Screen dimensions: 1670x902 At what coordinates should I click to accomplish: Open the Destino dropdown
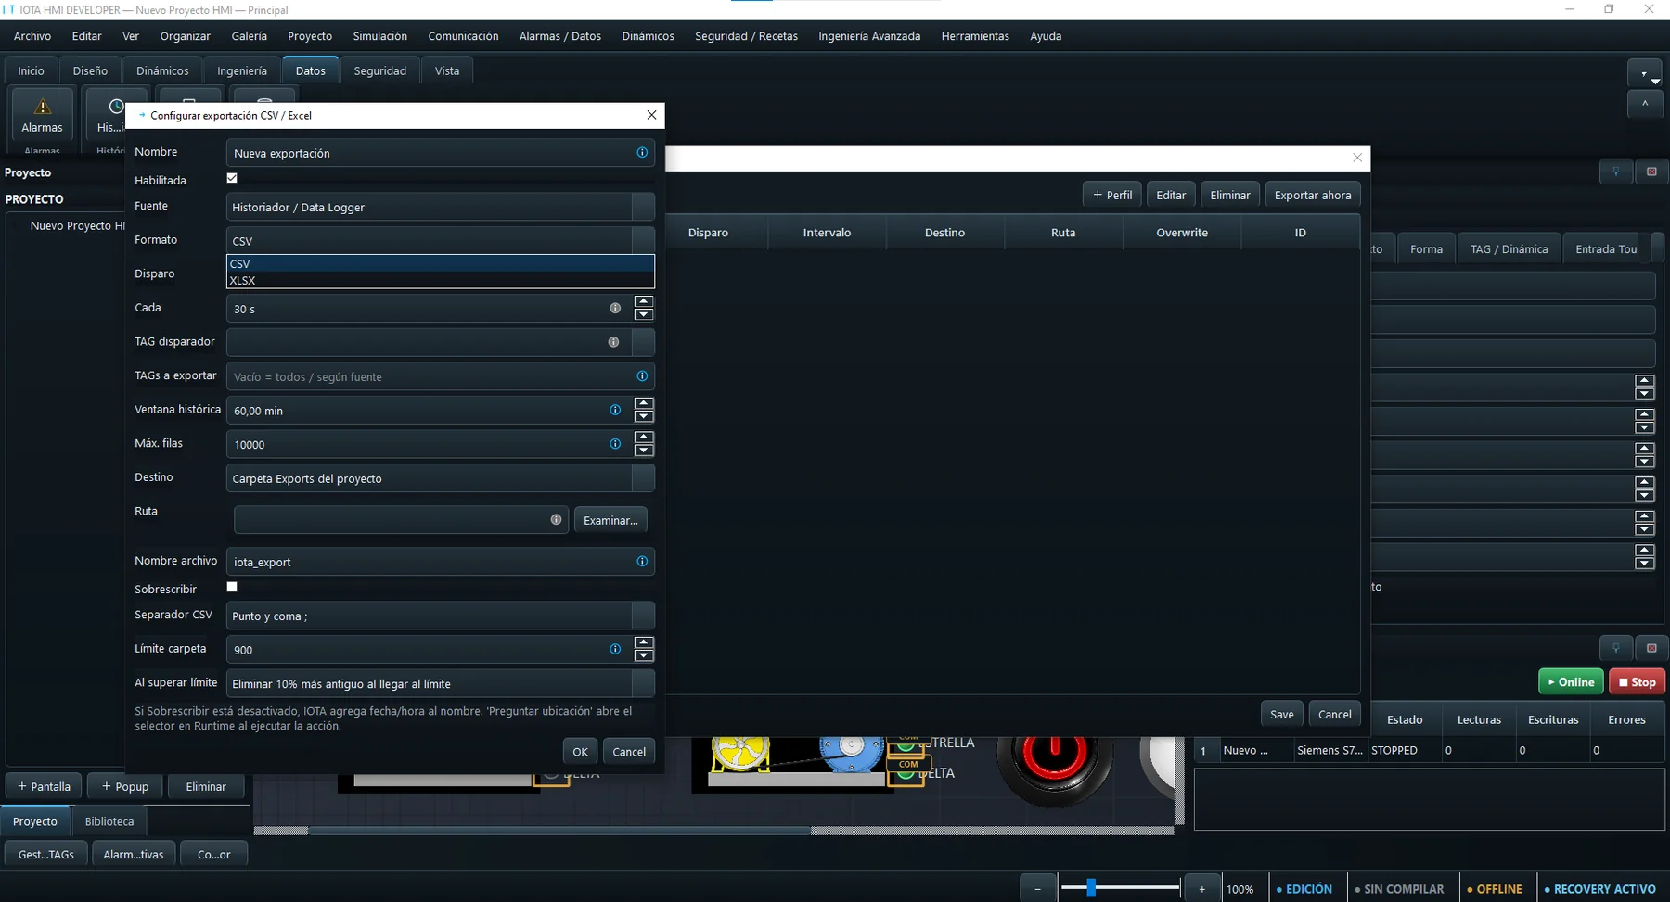pos(440,478)
